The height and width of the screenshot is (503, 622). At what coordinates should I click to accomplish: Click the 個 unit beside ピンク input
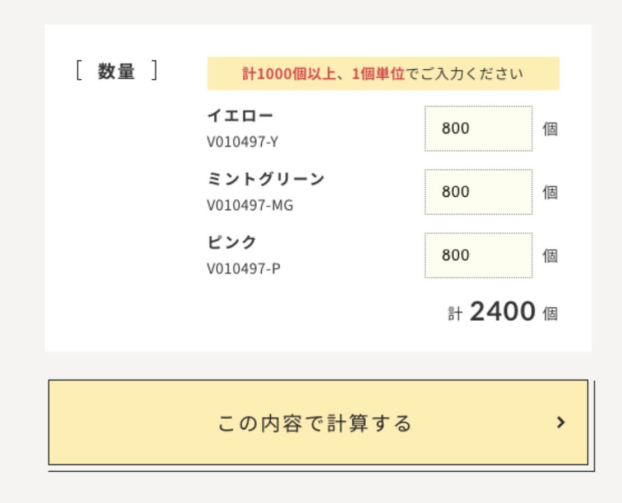550,256
